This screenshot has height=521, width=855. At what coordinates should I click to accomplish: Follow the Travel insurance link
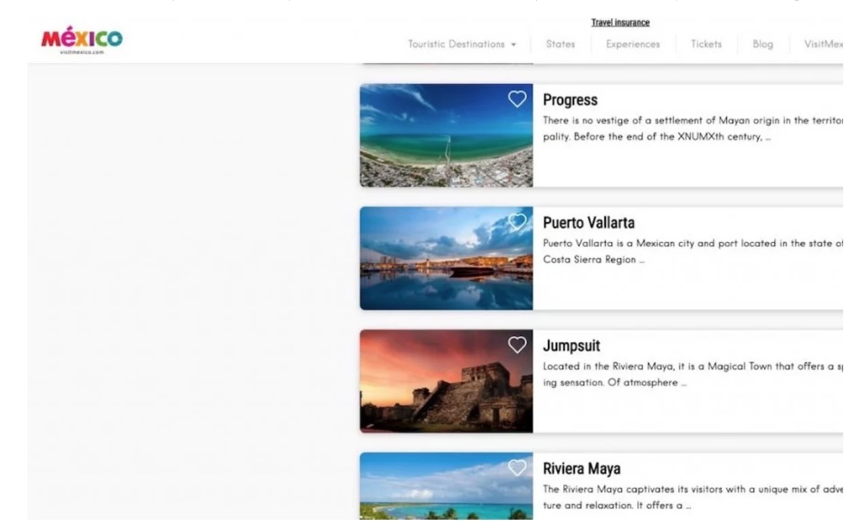point(620,23)
